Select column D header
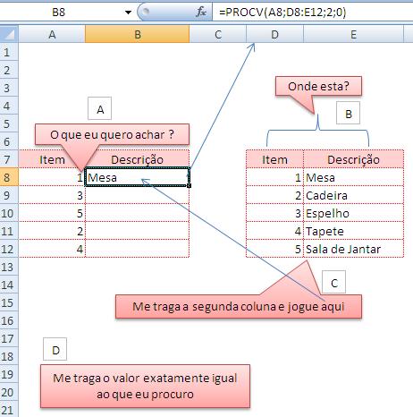Screen dimensions: 413x417 (274, 34)
